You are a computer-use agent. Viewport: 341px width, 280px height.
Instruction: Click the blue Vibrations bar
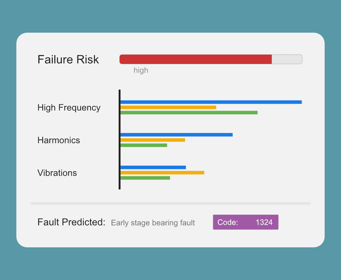(x=153, y=167)
